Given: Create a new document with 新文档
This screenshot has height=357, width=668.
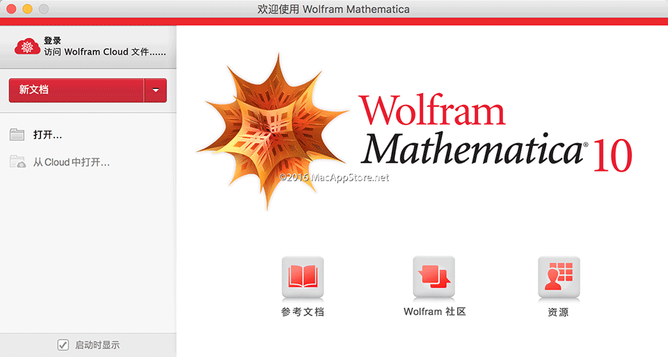Looking at the screenshot, I should (77, 90).
